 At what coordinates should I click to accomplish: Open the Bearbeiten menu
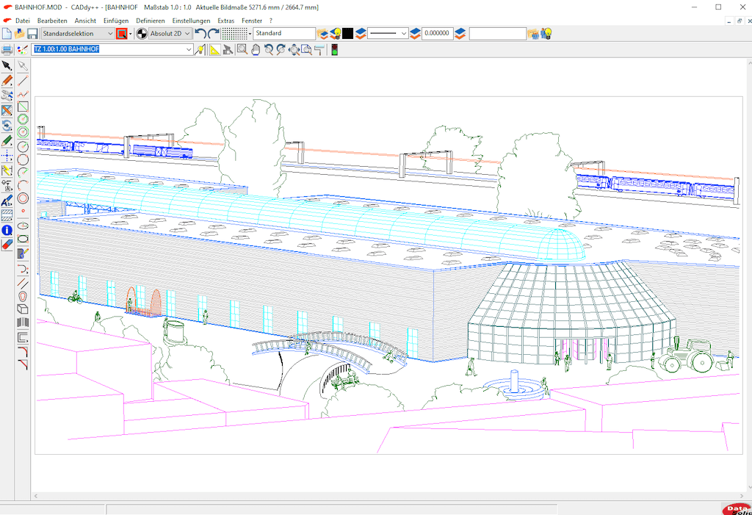[52, 21]
